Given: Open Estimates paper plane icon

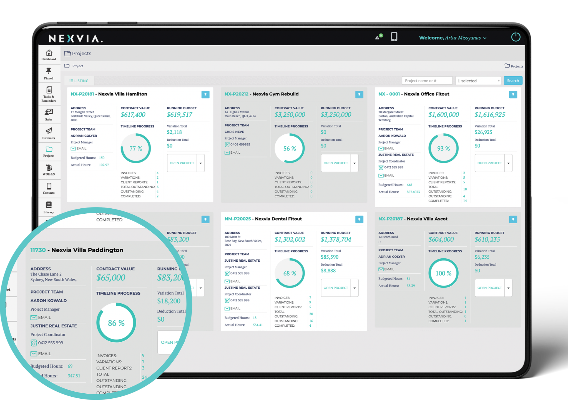Looking at the screenshot, I should click(49, 133).
